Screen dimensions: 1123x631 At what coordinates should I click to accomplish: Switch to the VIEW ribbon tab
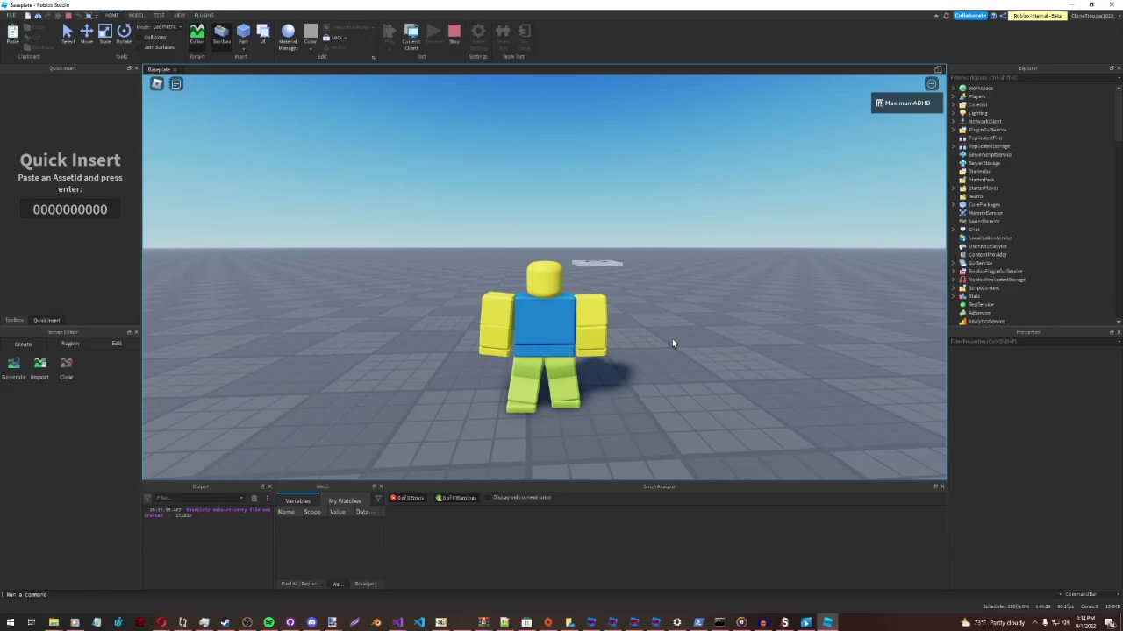coord(179,15)
